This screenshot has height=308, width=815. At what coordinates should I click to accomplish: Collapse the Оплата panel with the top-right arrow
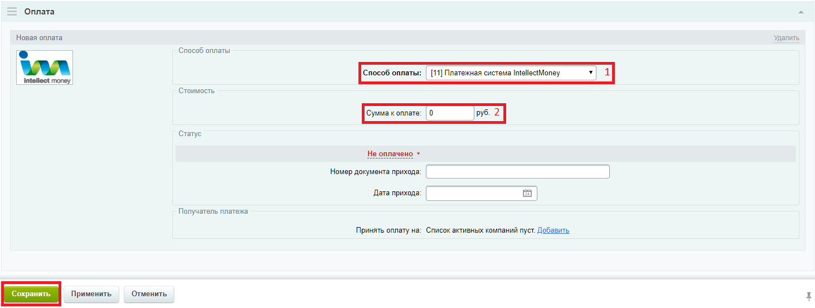pyautogui.click(x=801, y=12)
